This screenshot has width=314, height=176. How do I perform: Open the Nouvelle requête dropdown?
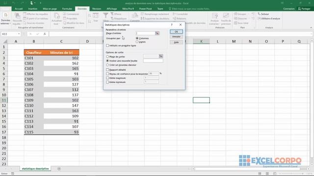point(17,19)
